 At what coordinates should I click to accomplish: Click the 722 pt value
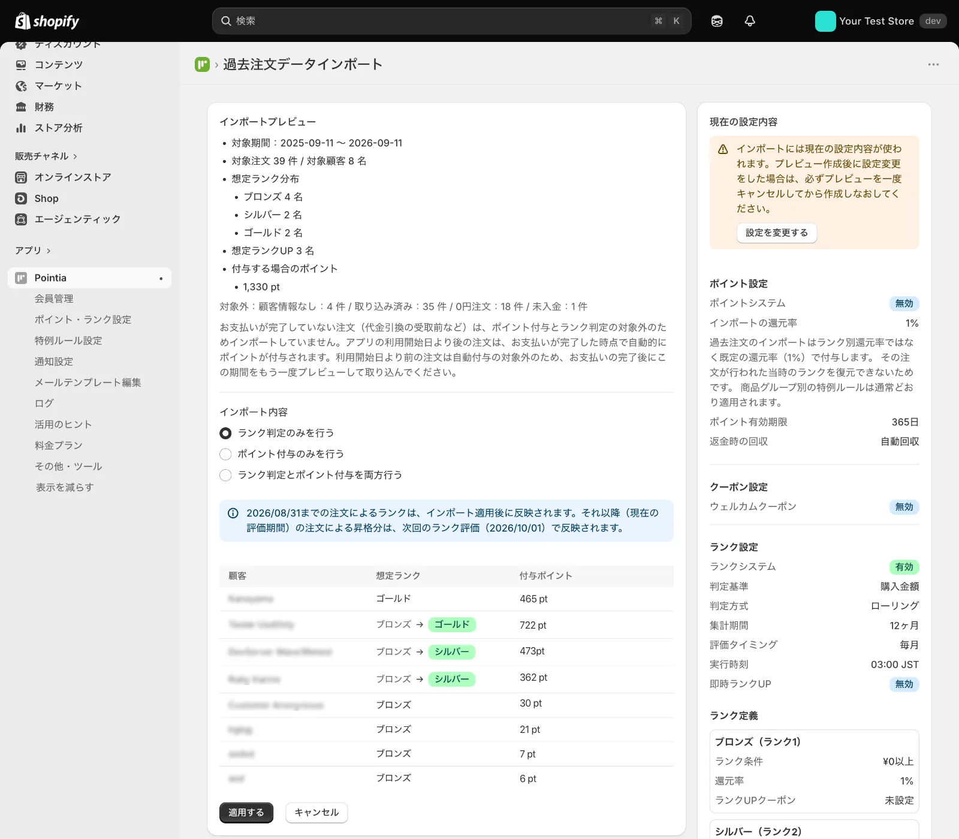click(x=533, y=625)
